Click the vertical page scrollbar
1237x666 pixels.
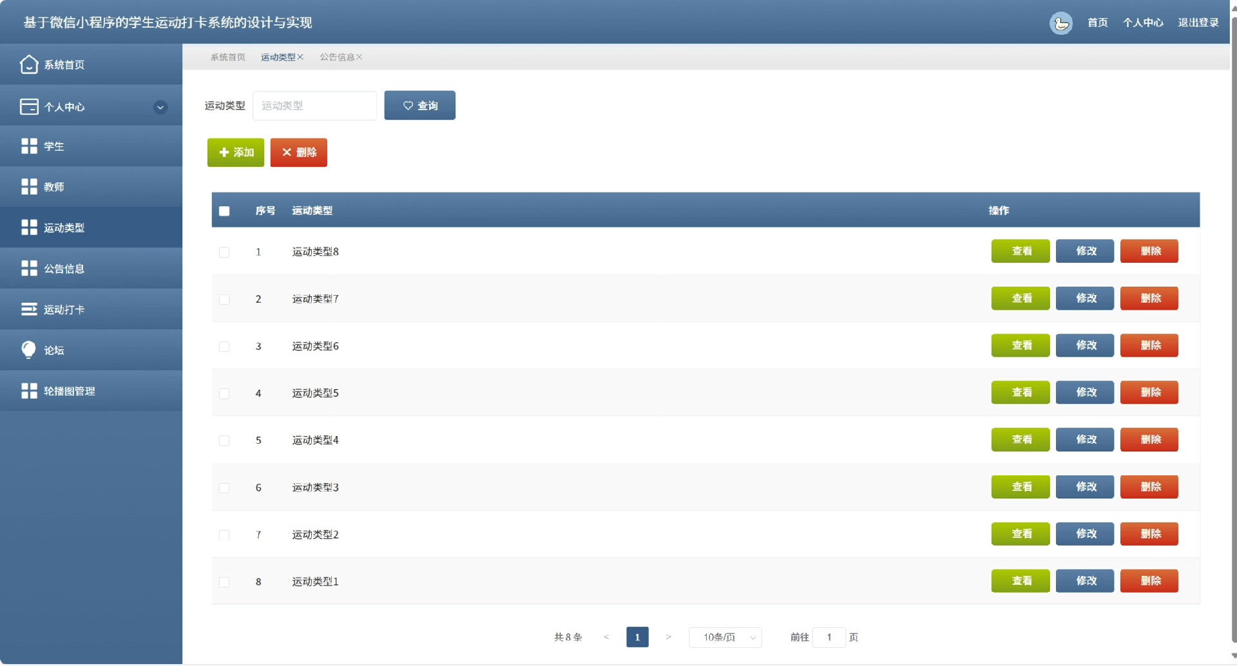[x=1233, y=328]
